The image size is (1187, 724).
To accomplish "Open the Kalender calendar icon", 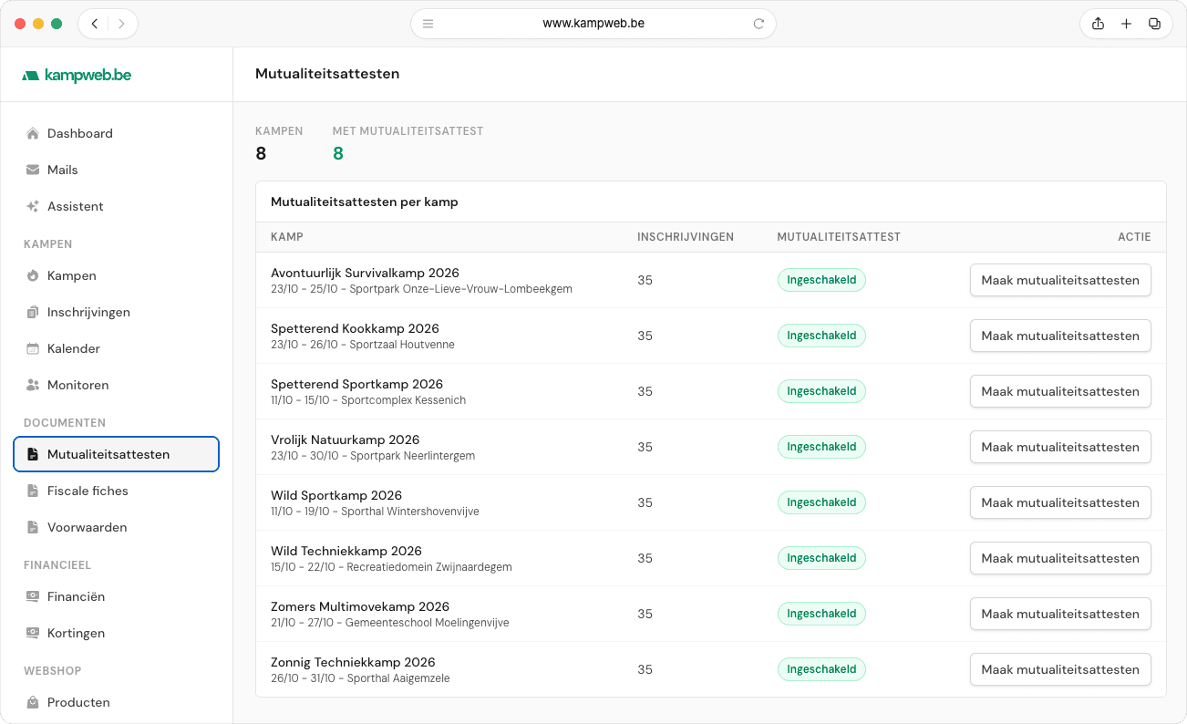I will click(33, 348).
